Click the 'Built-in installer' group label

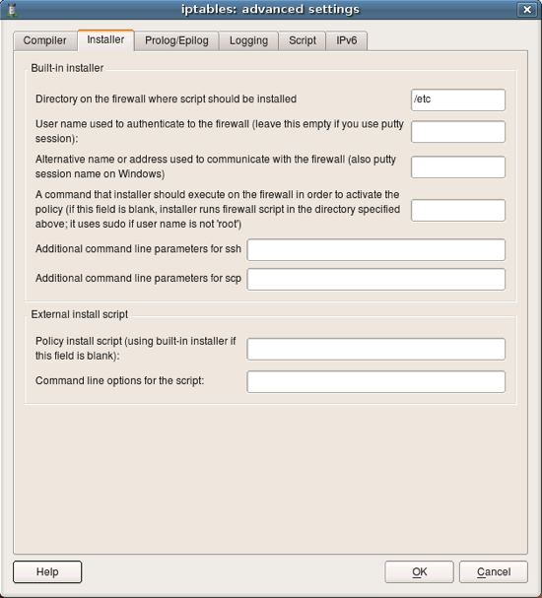pos(67,68)
